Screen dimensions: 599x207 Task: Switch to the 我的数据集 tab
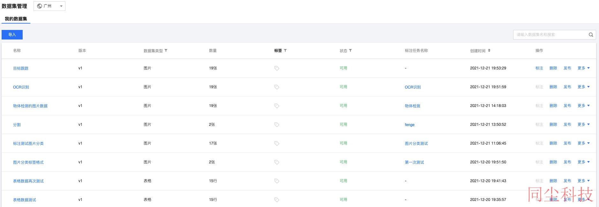pos(16,19)
